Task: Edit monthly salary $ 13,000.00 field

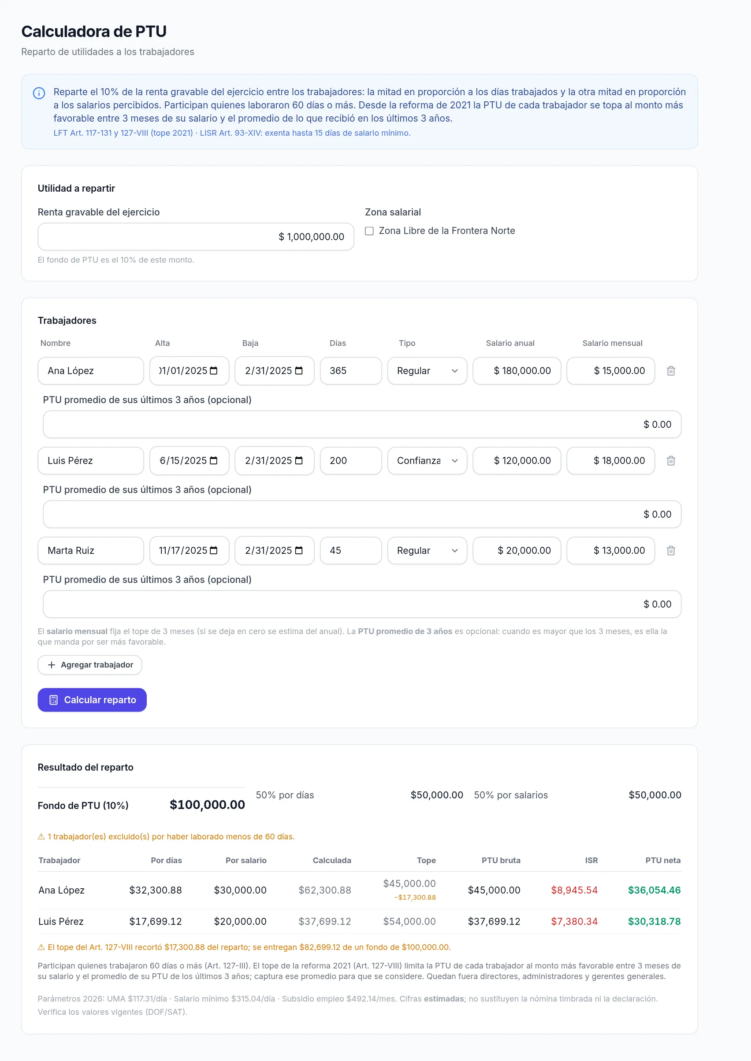Action: pyautogui.click(x=610, y=550)
